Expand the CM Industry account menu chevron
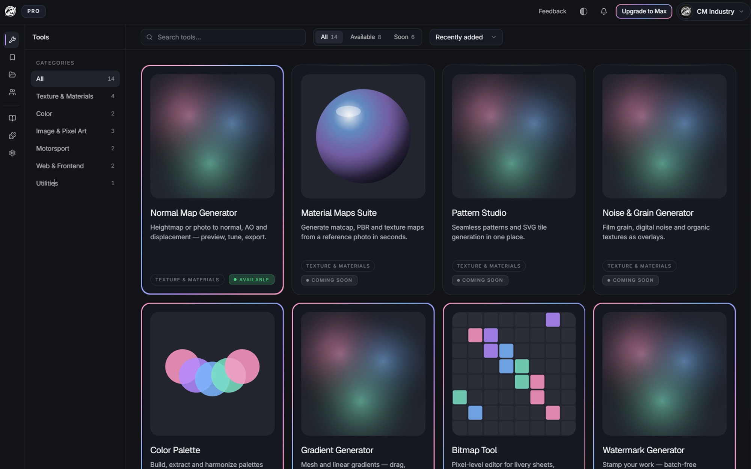The height and width of the screenshot is (469, 751). click(741, 11)
